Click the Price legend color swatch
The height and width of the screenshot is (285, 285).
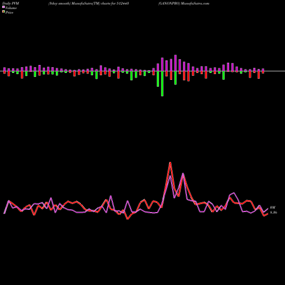[x=3, y=12]
